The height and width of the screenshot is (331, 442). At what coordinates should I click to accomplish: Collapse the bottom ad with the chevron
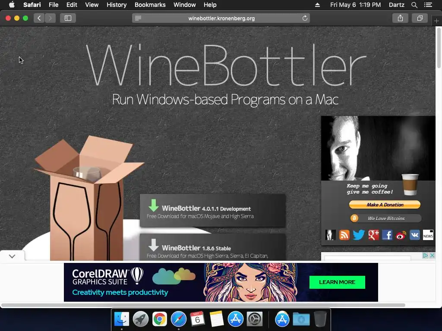pos(12,256)
